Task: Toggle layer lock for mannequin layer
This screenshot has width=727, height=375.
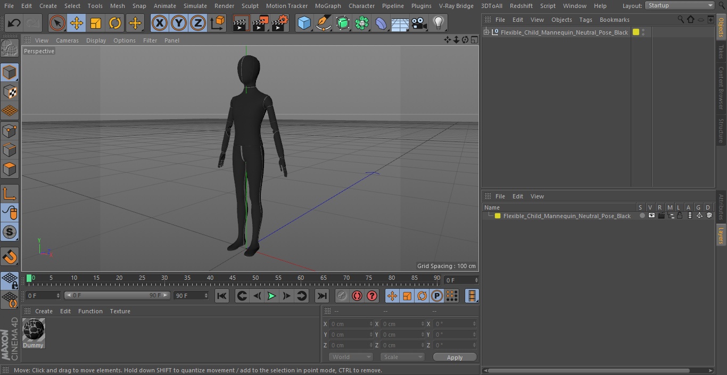Action: [680, 215]
